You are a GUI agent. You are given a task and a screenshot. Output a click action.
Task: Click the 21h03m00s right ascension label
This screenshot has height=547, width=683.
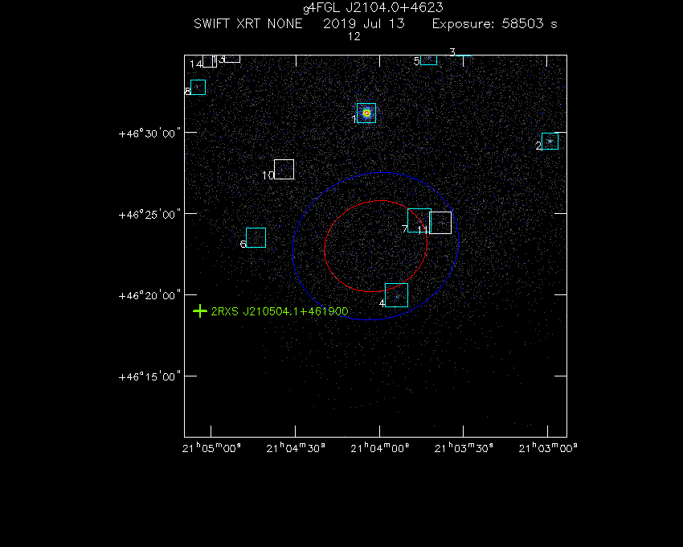click(548, 448)
